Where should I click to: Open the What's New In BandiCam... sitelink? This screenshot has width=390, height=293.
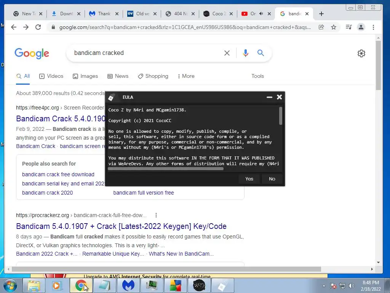coord(181,254)
